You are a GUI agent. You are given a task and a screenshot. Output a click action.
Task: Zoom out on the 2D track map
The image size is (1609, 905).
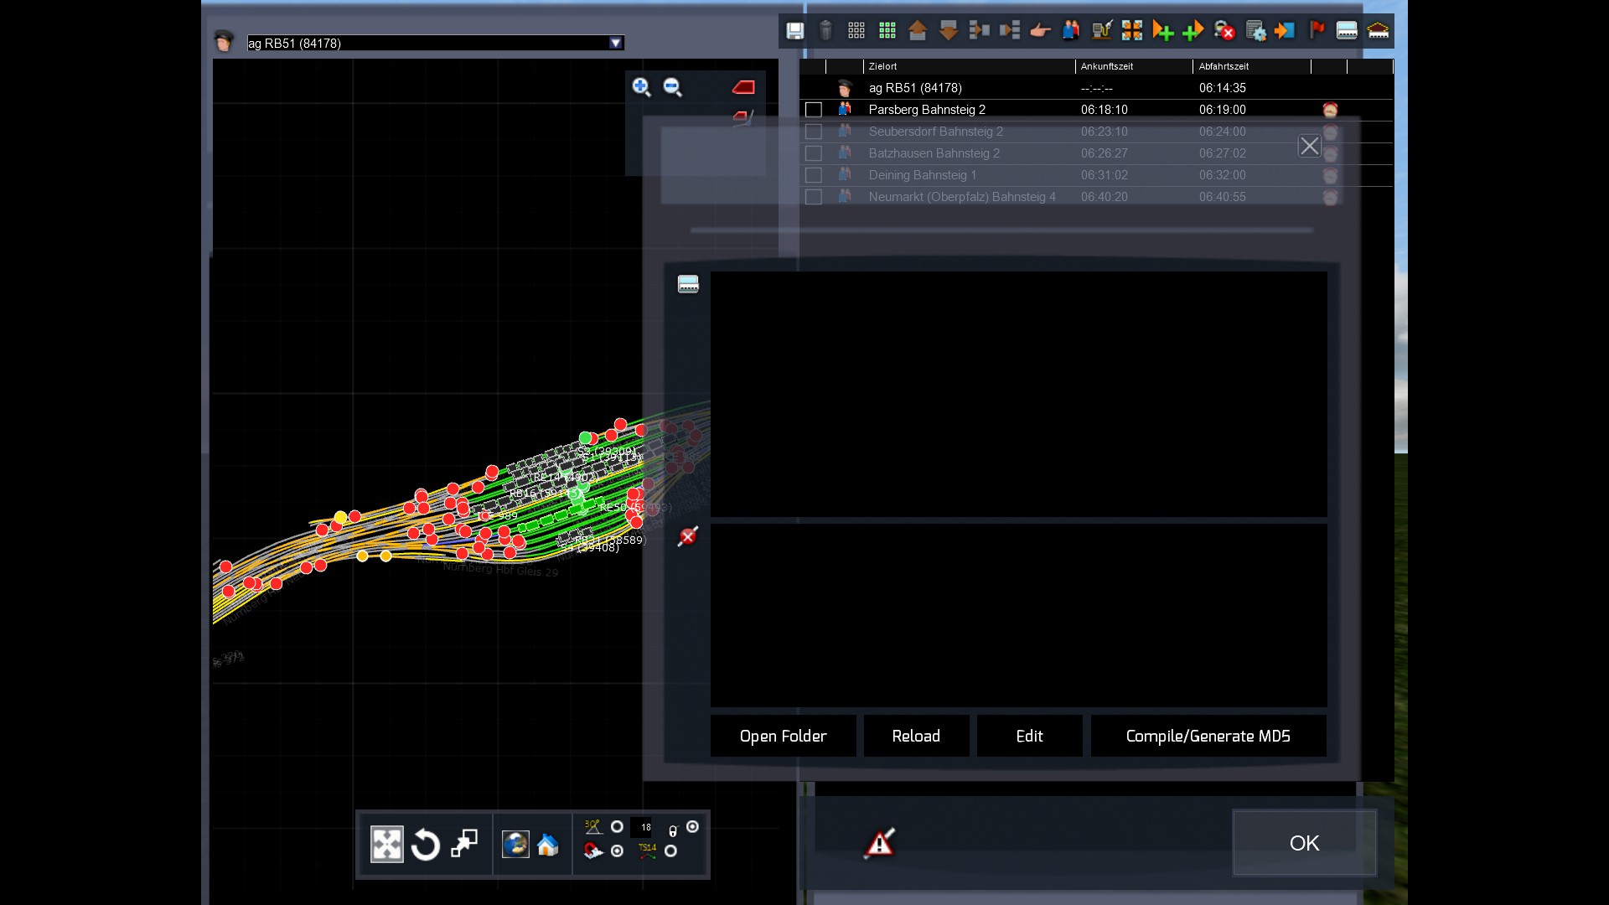click(672, 87)
